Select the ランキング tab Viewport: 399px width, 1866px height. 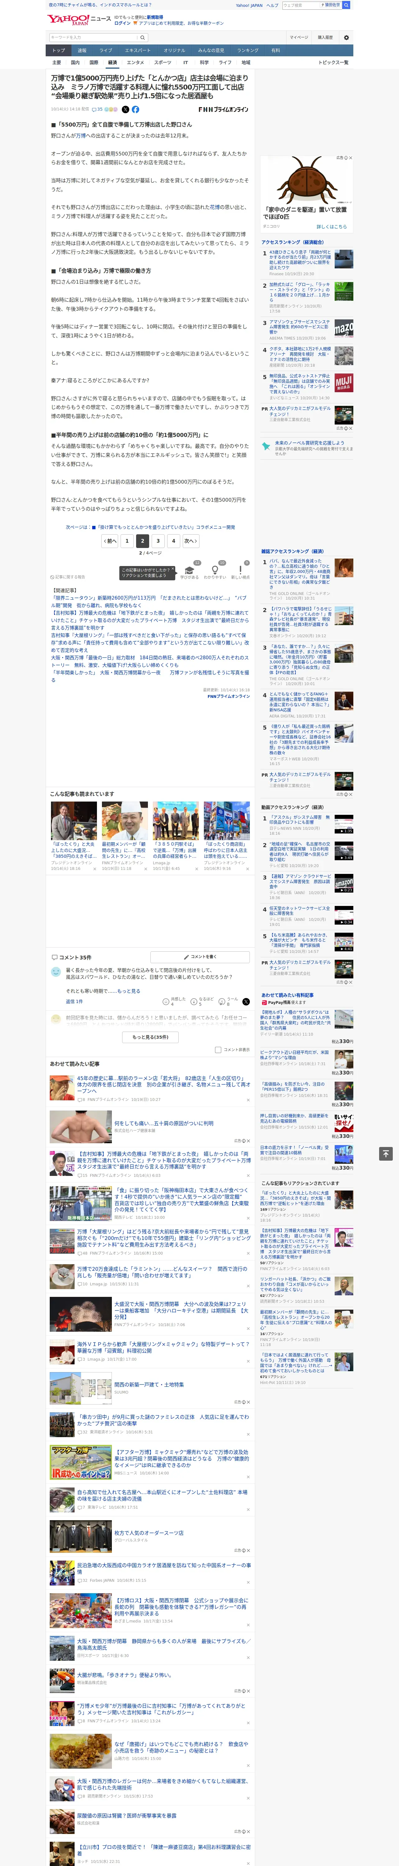click(248, 51)
